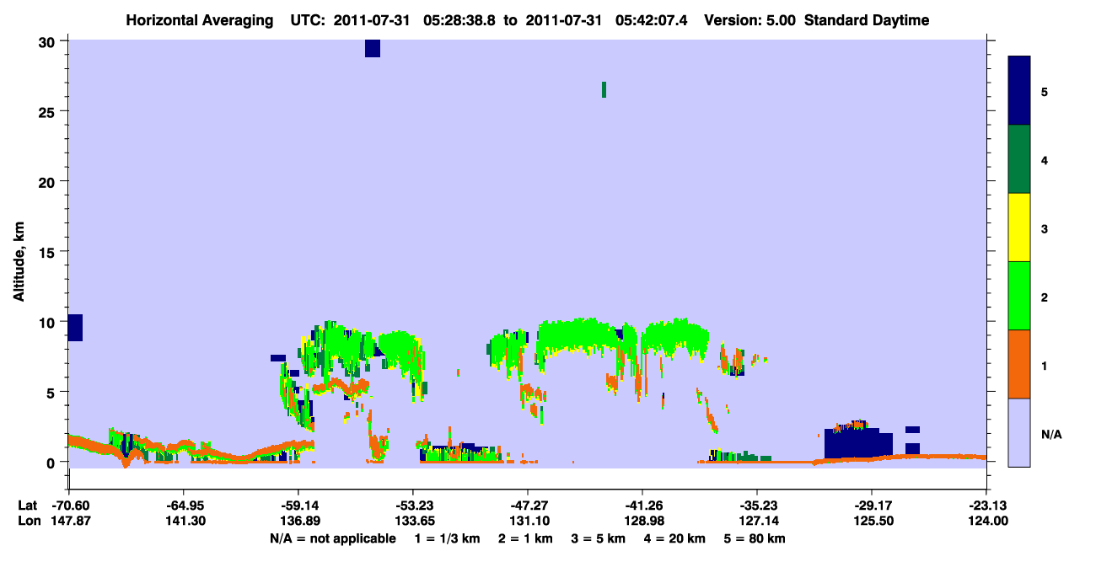Click the 'Lon' row label
1096x562 pixels.
28,522
